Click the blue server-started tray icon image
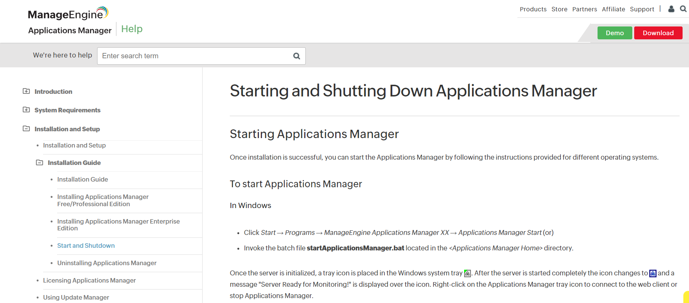The width and height of the screenshot is (689, 303). click(x=653, y=273)
